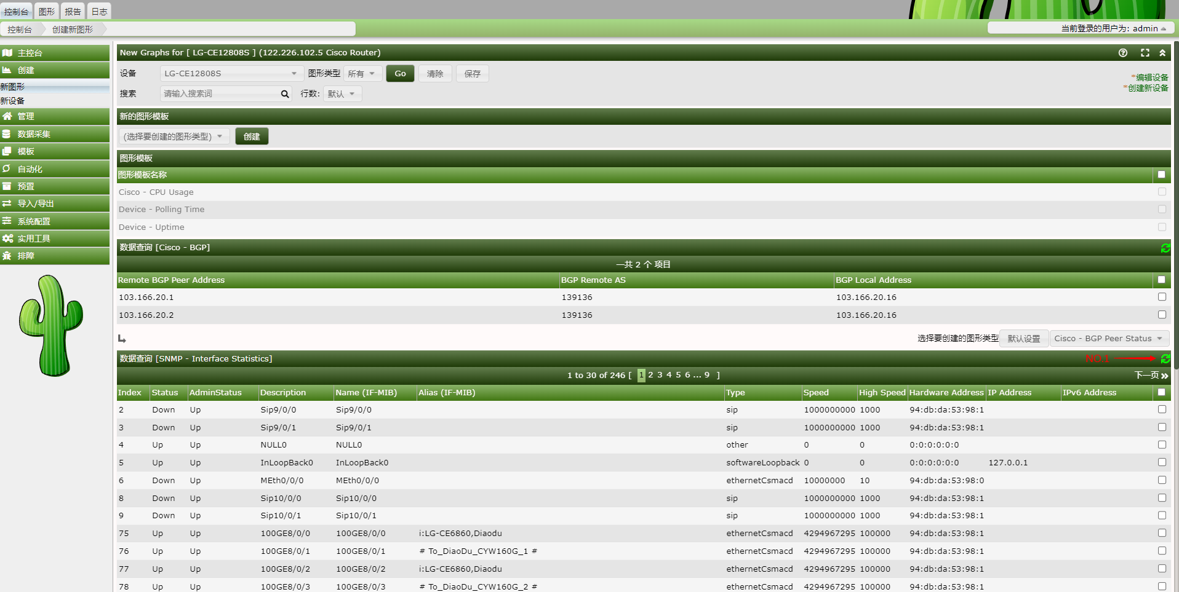Open the help question mark icon

[1123, 53]
